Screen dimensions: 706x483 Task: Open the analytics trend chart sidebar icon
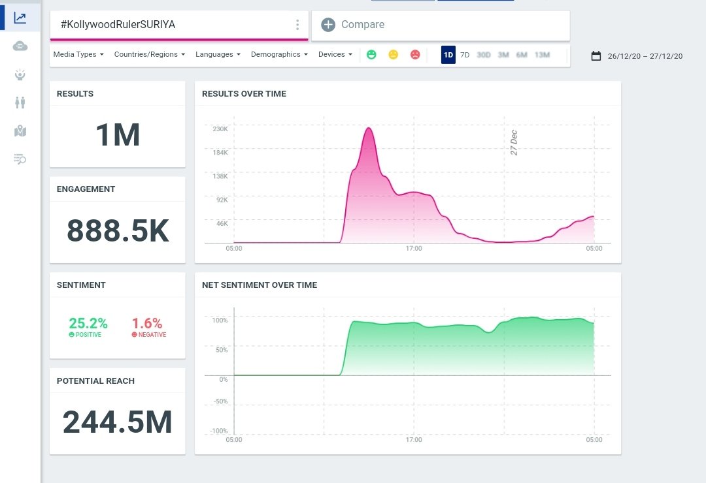point(20,18)
